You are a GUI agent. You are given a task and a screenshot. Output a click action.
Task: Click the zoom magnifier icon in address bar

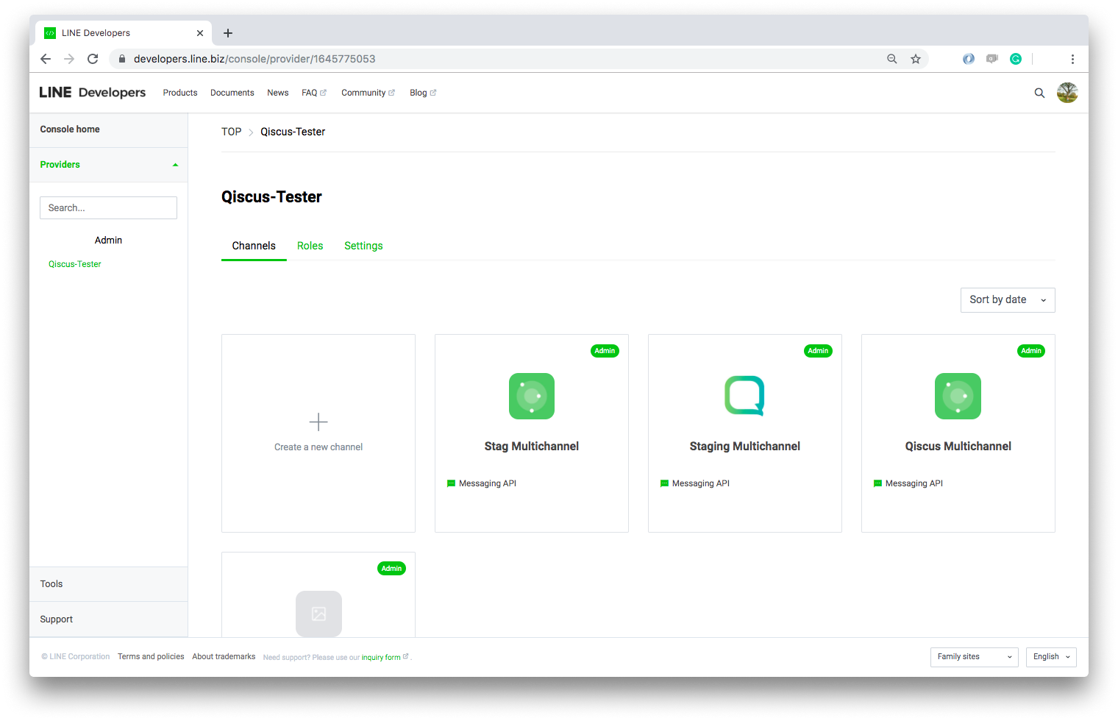[891, 59]
